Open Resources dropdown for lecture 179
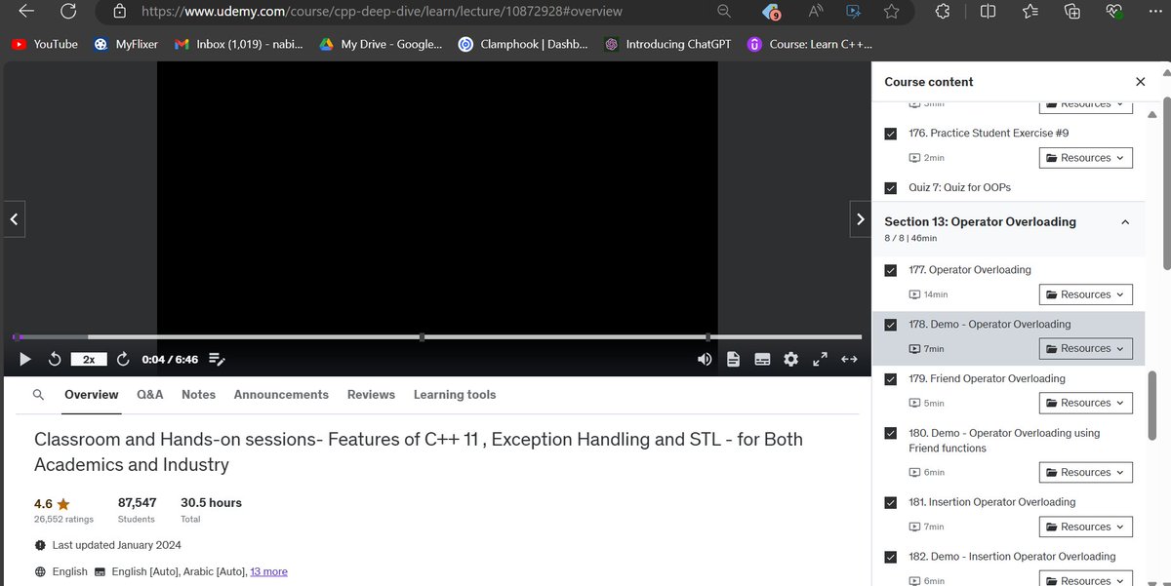1171x586 pixels. click(x=1085, y=403)
